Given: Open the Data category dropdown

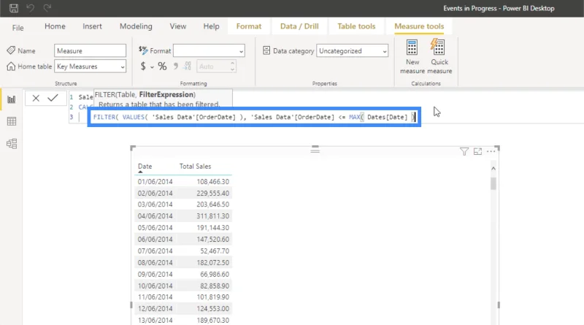Looking at the screenshot, I should [352, 50].
